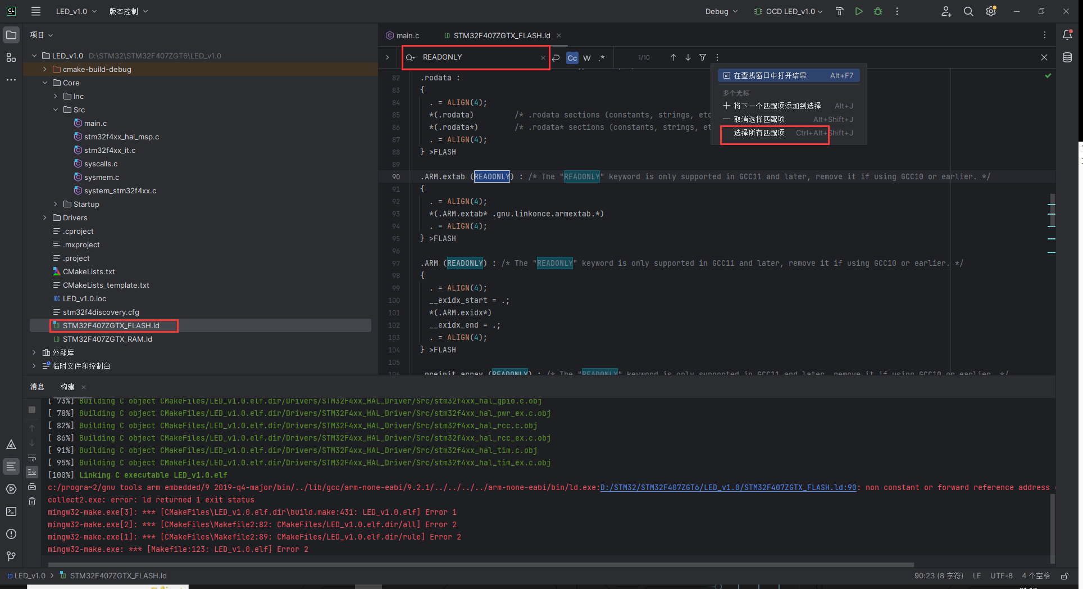The height and width of the screenshot is (589, 1083).
Task: Collapse the Core folder
Action: [x=45, y=83]
